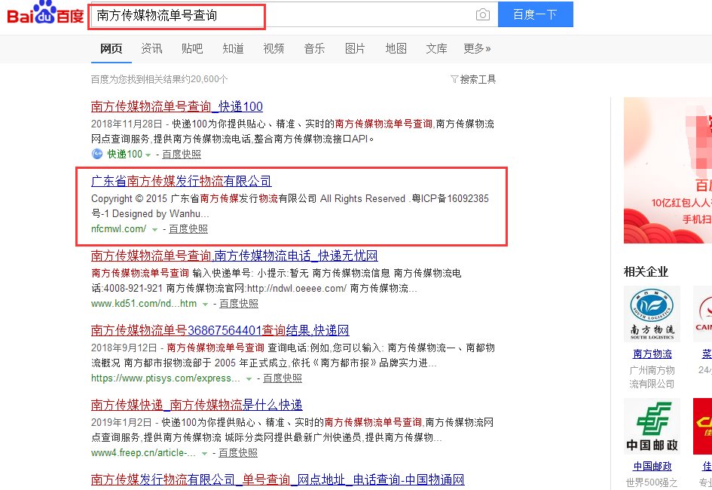Viewport: 712px width, 490px height.
Task: Switch to the 图片 tab
Action: (355, 47)
